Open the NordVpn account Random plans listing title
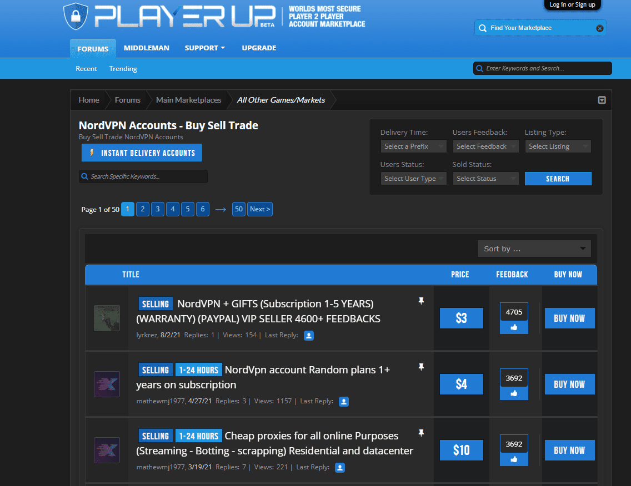Screen dimensions: 631x486 [263, 377]
